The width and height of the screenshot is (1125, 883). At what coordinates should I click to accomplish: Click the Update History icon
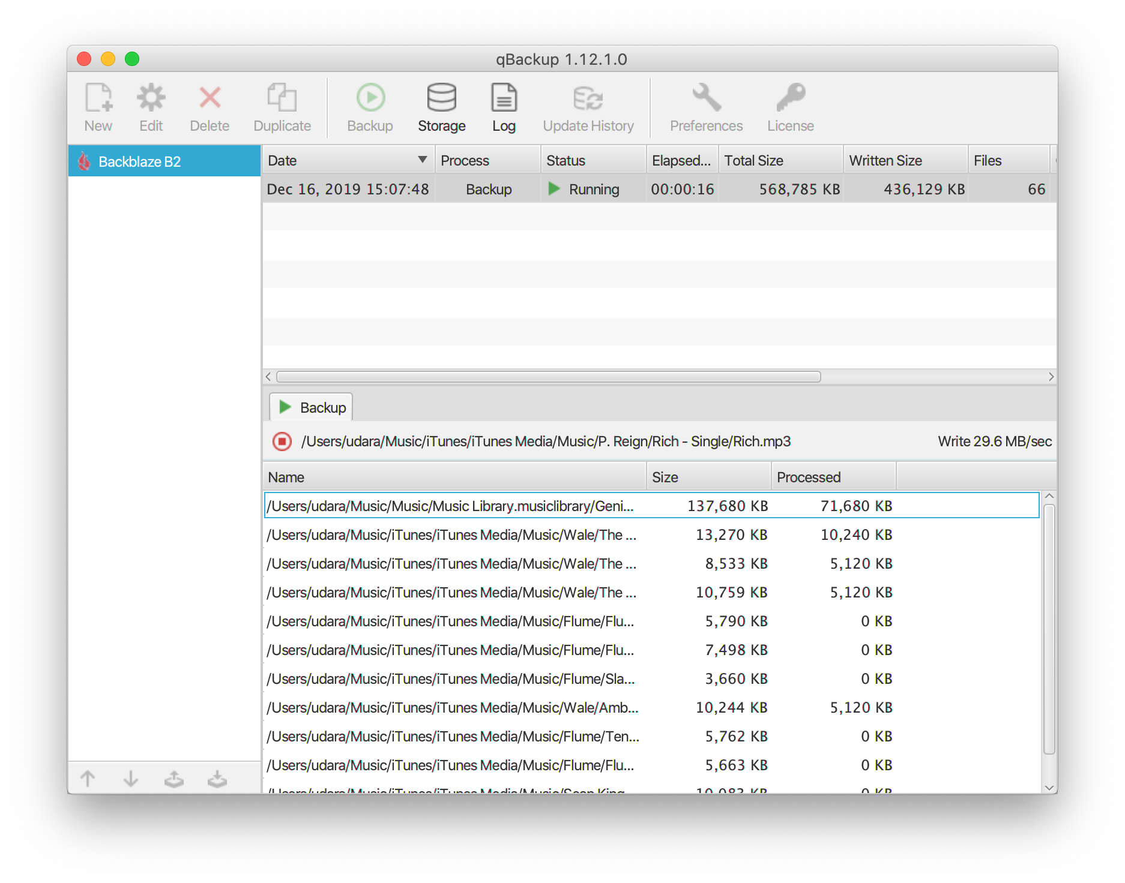pos(588,98)
